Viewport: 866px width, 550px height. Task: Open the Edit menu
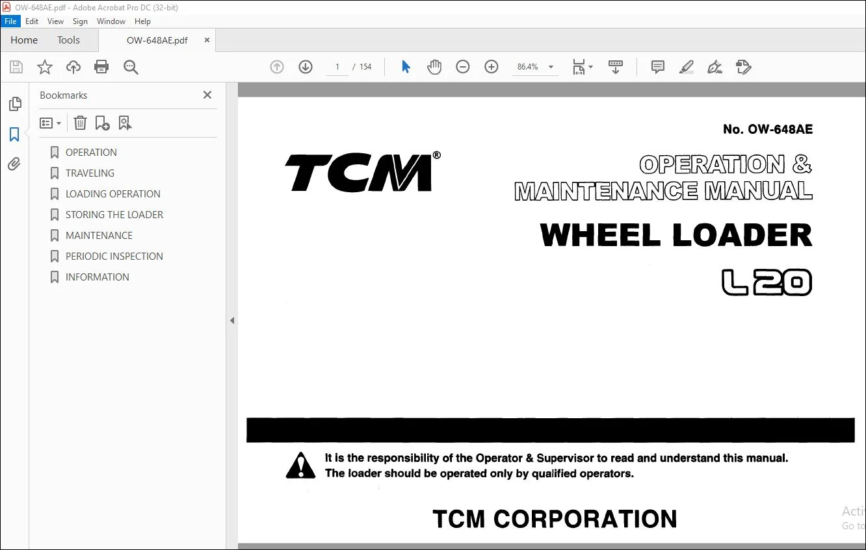click(x=32, y=21)
